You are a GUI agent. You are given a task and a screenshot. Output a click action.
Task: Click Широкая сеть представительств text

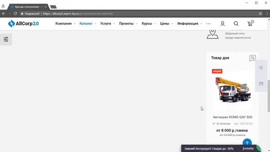pyautogui.click(x=238, y=35)
